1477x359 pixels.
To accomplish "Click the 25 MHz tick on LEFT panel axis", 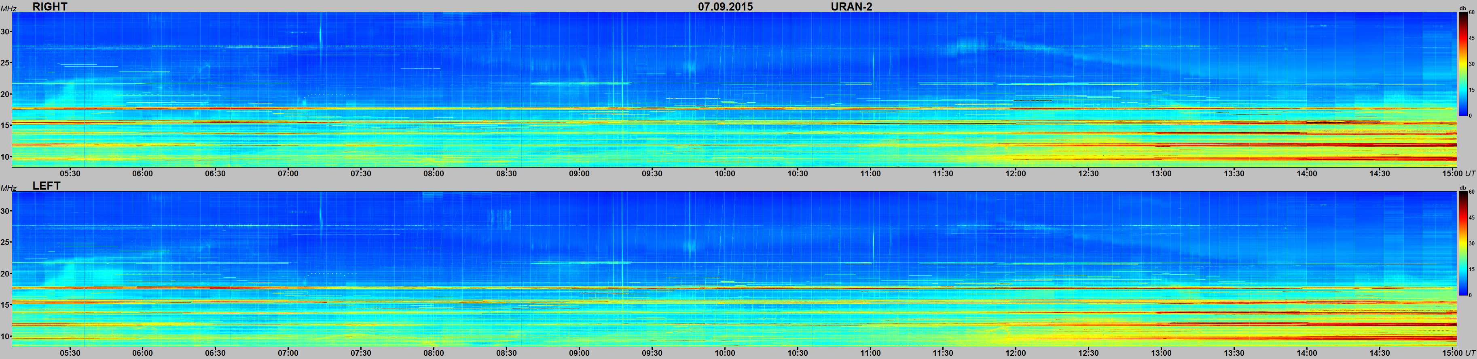I will point(5,242).
